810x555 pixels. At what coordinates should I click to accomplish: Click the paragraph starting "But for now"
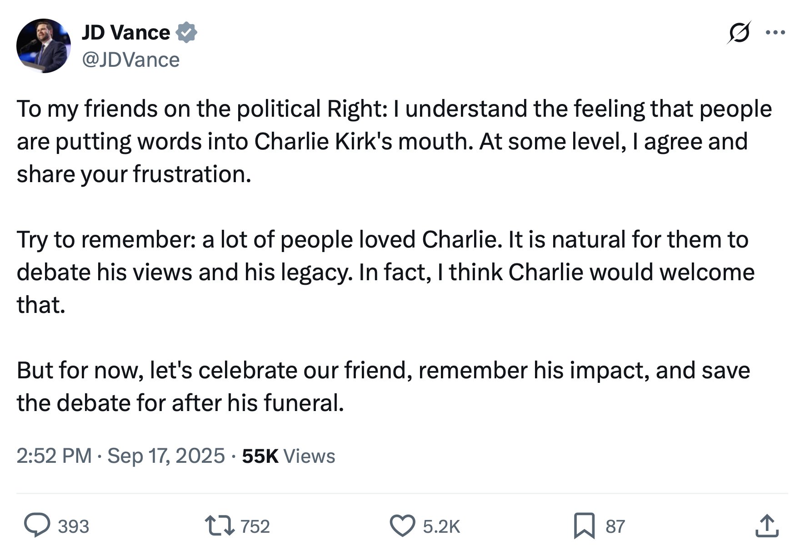[383, 387]
